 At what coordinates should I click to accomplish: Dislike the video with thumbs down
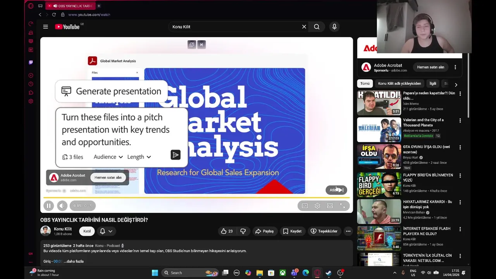pyautogui.click(x=243, y=231)
